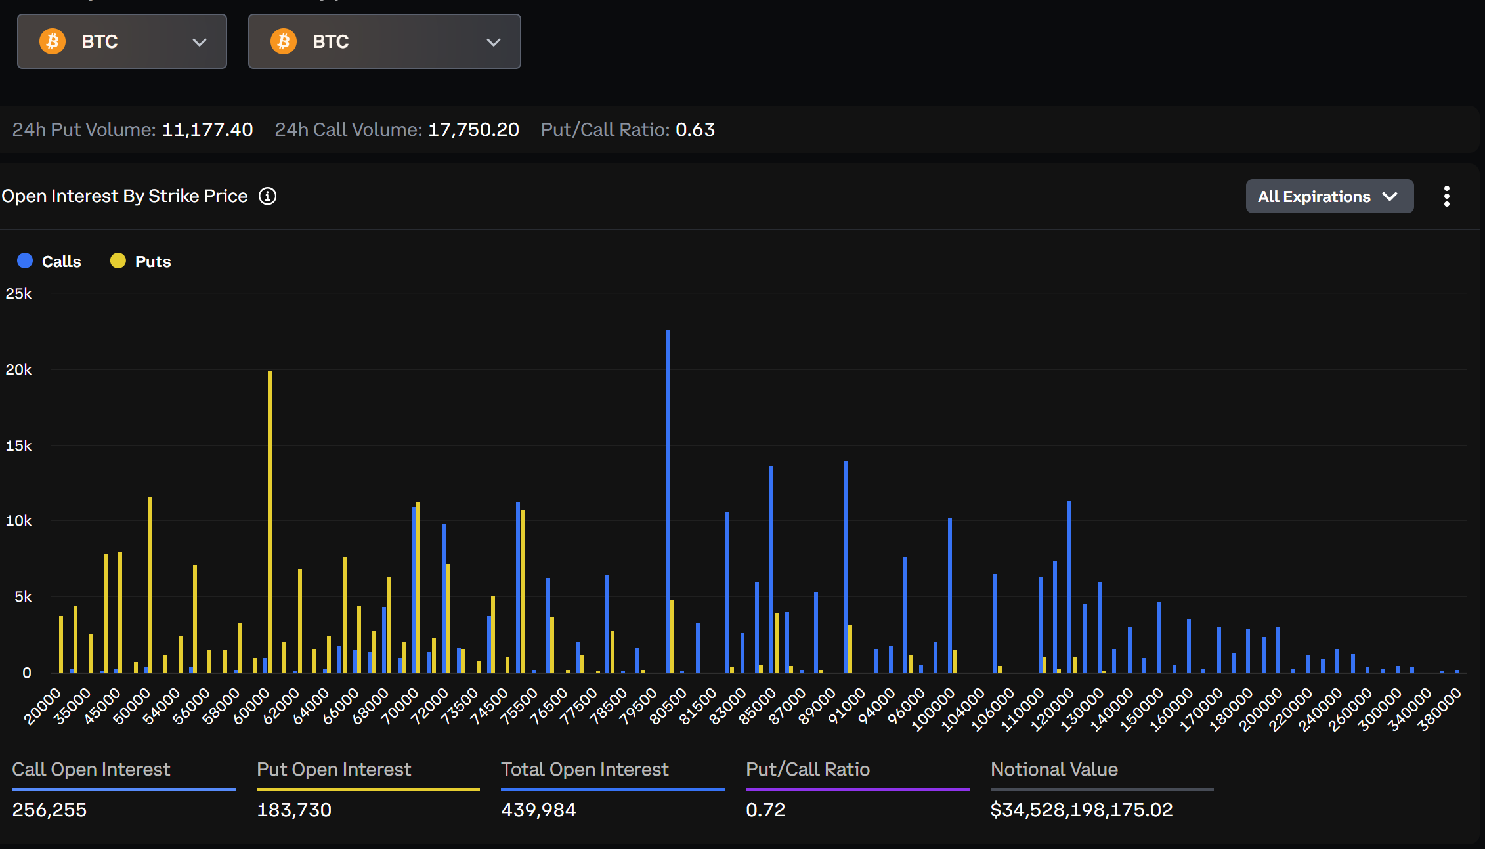This screenshot has height=849, width=1485.
Task: Select the Put Open Interest tab
Action: click(x=334, y=770)
